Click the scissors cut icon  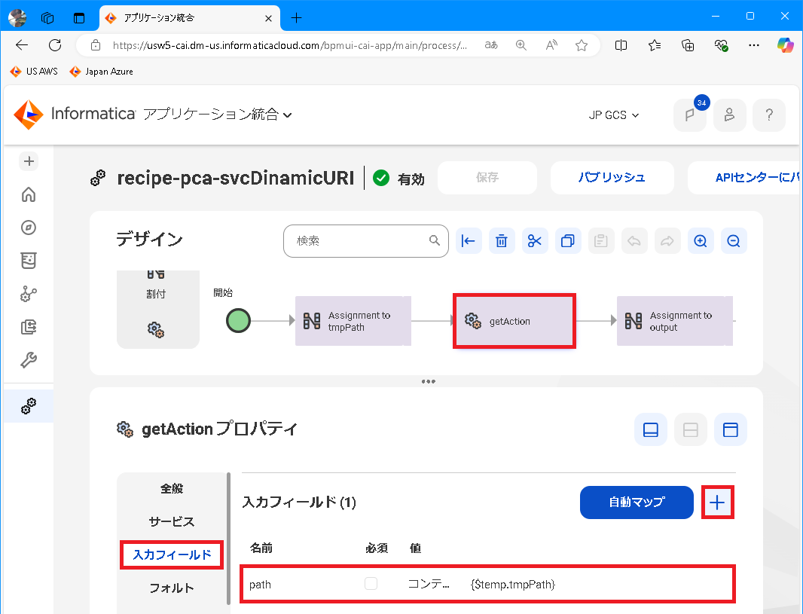(x=535, y=240)
